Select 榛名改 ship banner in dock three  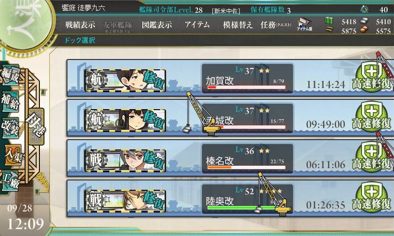pyautogui.click(x=125, y=161)
